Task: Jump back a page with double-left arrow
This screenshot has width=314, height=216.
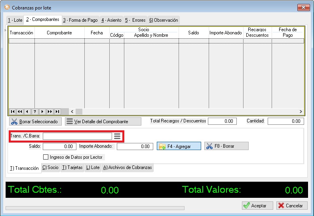Action: (20, 112)
